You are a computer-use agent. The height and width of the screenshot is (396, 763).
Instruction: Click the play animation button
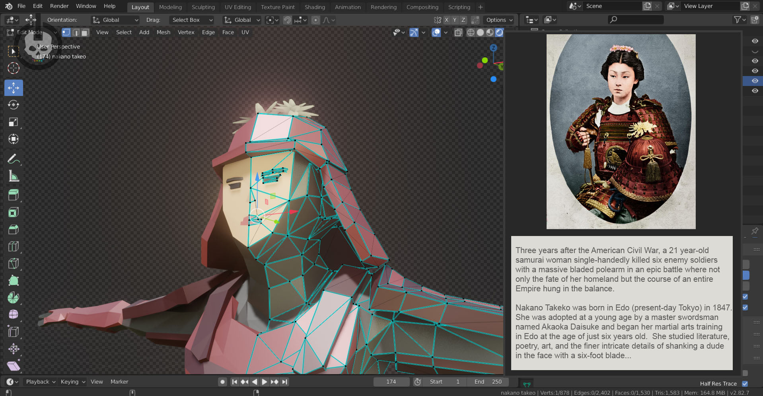tap(264, 382)
